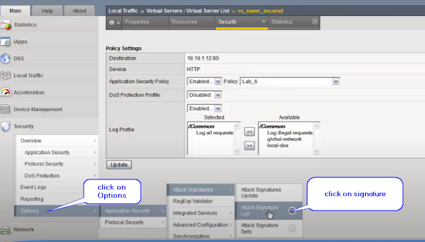Select Attack Signatures submenu entry
425x242 pixels.
tap(201, 189)
